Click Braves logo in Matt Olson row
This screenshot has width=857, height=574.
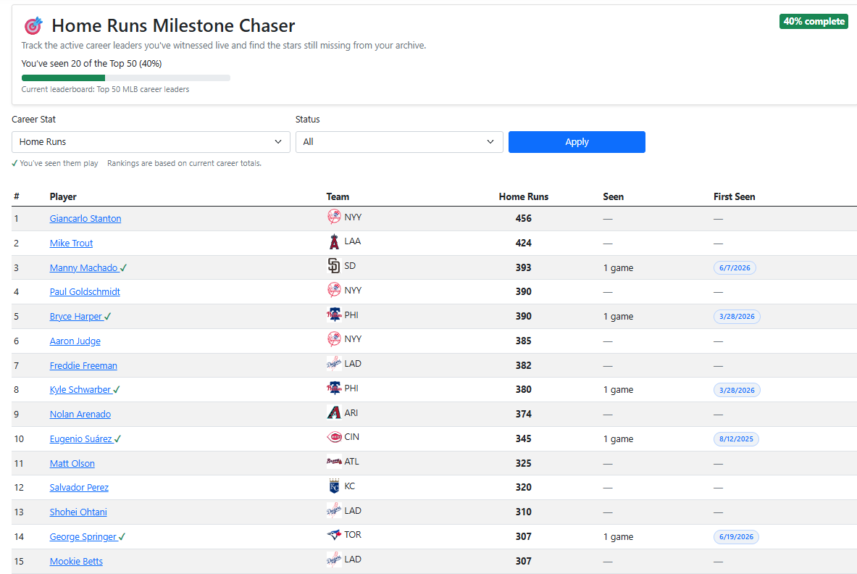coord(334,462)
